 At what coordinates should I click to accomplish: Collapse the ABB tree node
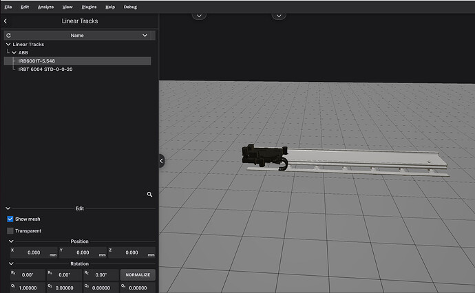[14, 53]
